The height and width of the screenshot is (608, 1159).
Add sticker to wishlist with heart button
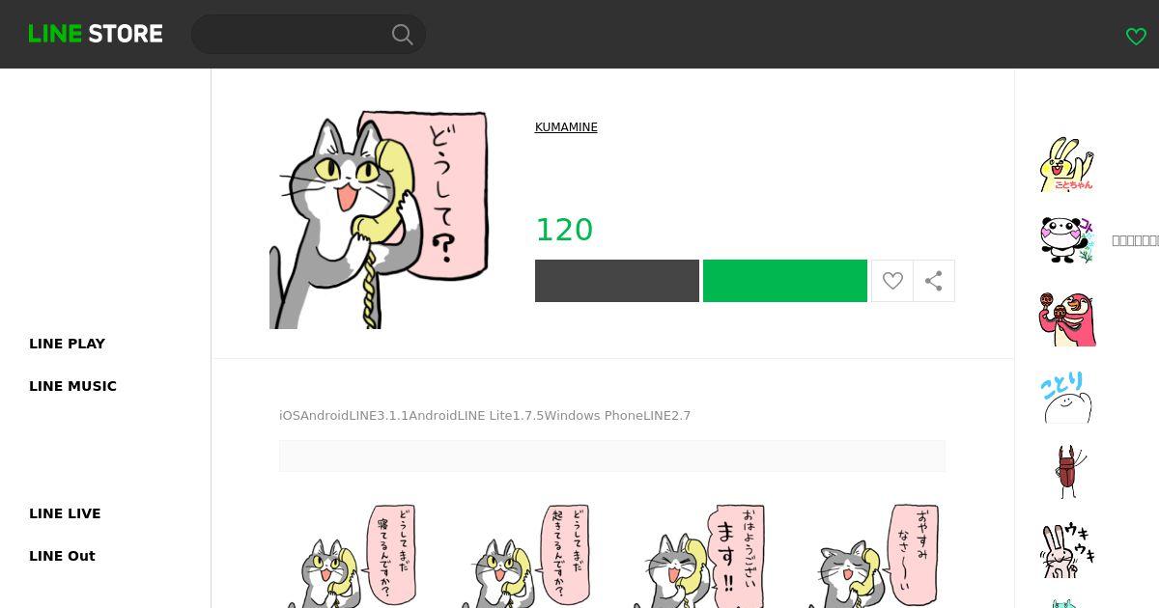(x=892, y=281)
